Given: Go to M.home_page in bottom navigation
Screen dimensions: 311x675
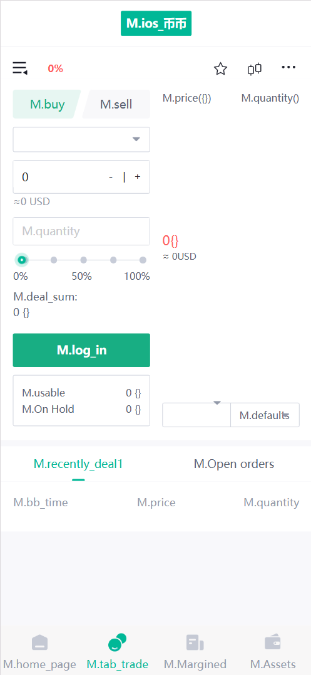Looking at the screenshot, I should pos(39,651).
